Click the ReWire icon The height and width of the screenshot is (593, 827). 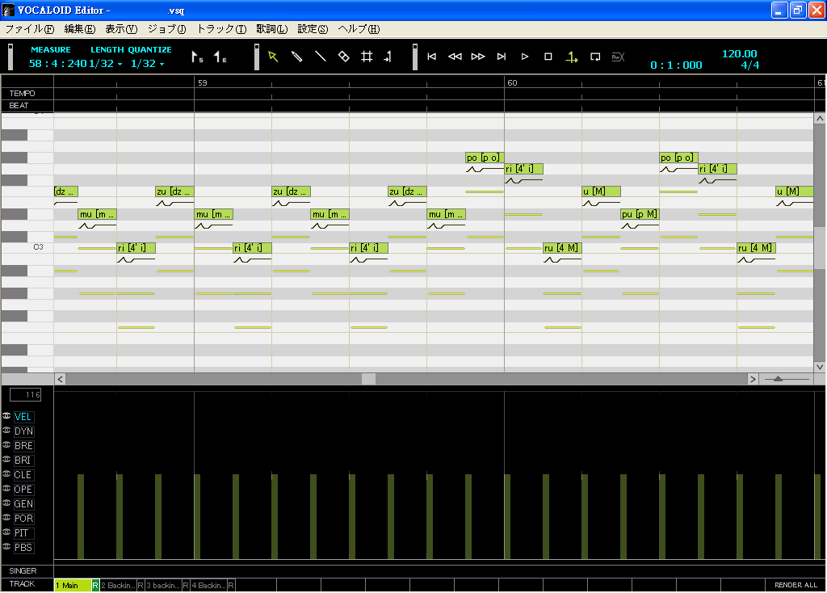coord(618,57)
